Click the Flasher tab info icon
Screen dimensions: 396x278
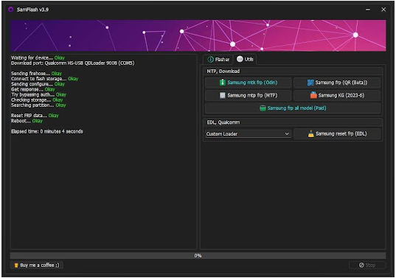point(210,59)
